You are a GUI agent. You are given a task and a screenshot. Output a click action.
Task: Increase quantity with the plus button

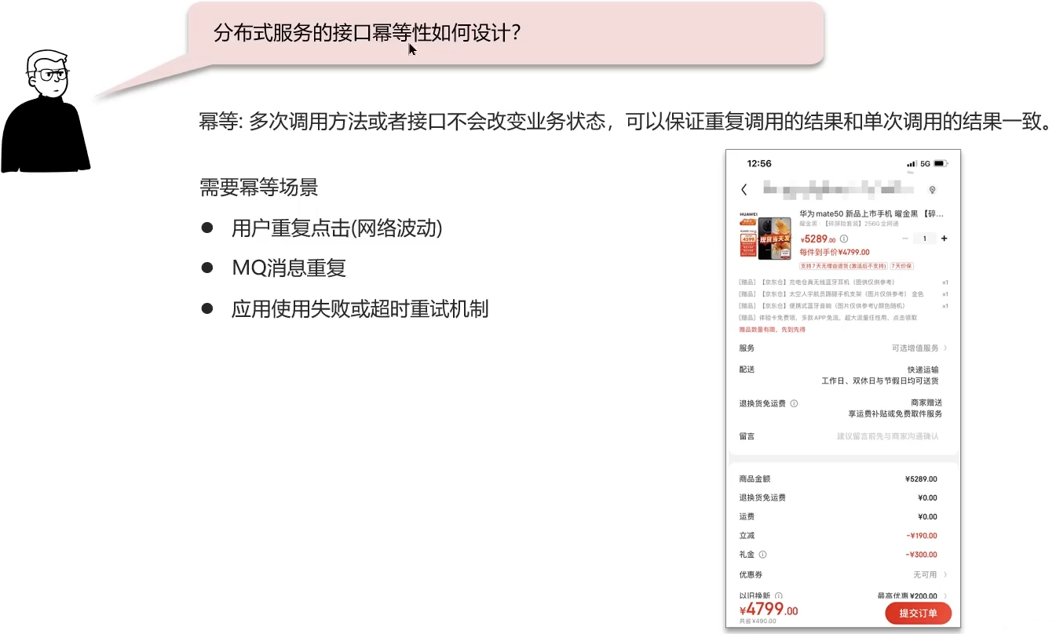click(944, 239)
